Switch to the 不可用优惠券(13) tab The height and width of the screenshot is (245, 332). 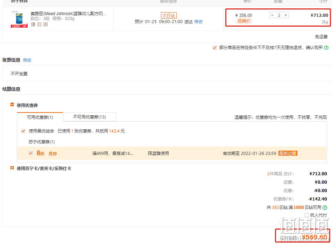tap(89, 117)
